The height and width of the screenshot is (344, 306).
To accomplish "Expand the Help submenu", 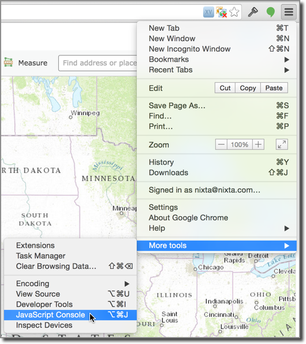I will click(217, 228).
